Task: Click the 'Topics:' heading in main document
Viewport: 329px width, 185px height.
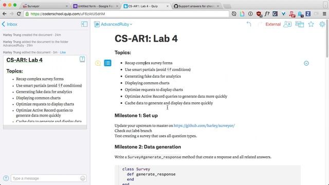Action: (x=123, y=52)
